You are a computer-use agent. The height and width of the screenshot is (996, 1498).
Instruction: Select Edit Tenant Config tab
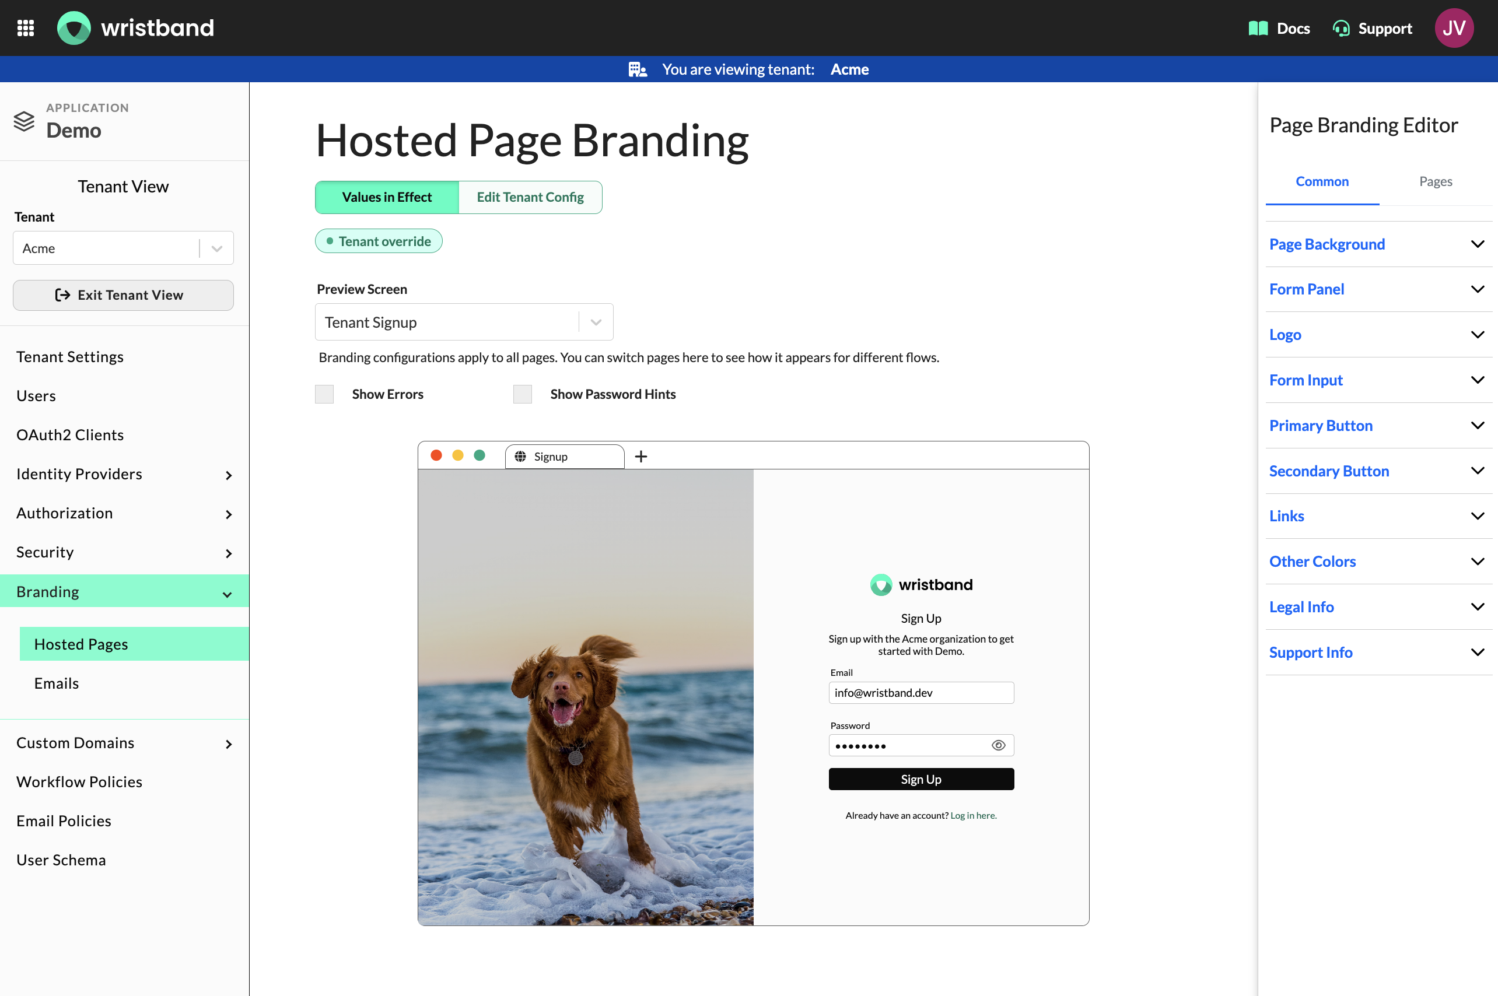(x=530, y=198)
